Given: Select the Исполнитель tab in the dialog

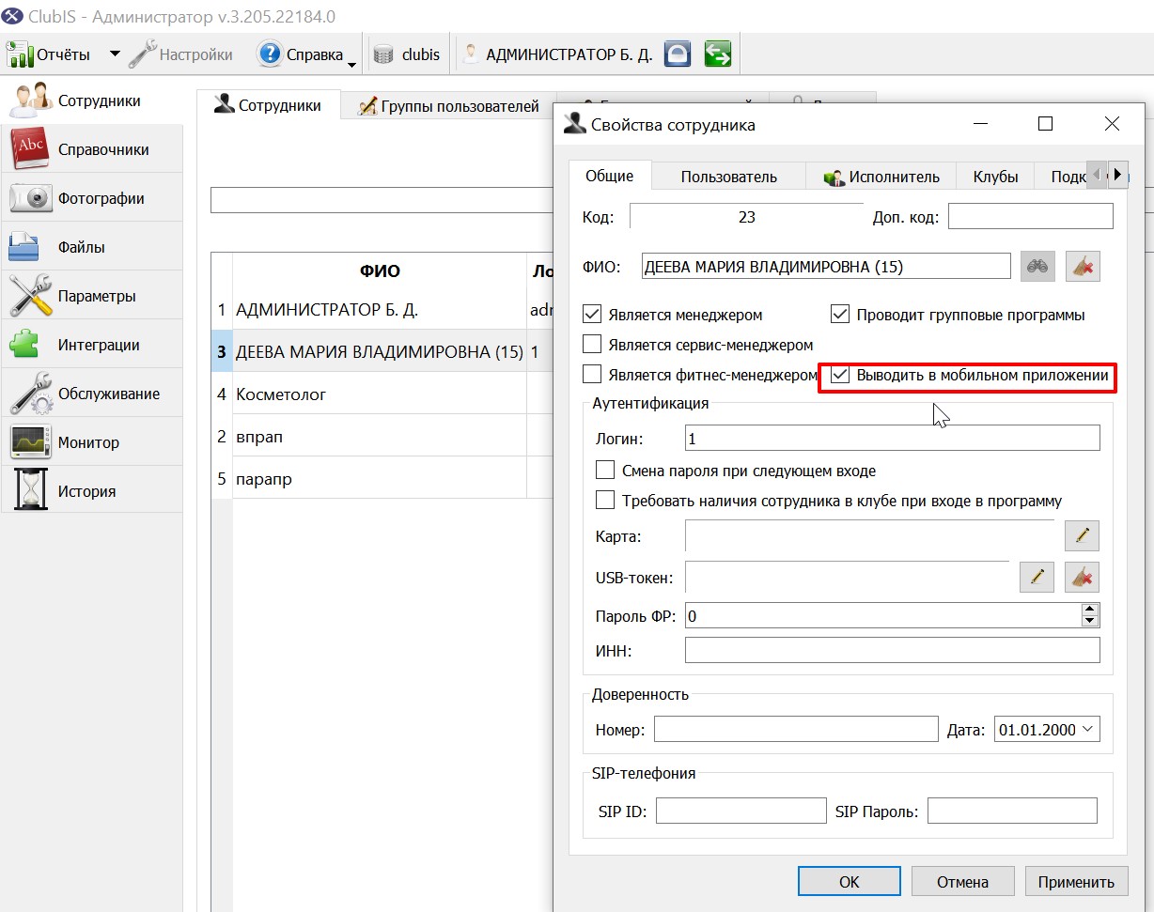Looking at the screenshot, I should (x=881, y=177).
